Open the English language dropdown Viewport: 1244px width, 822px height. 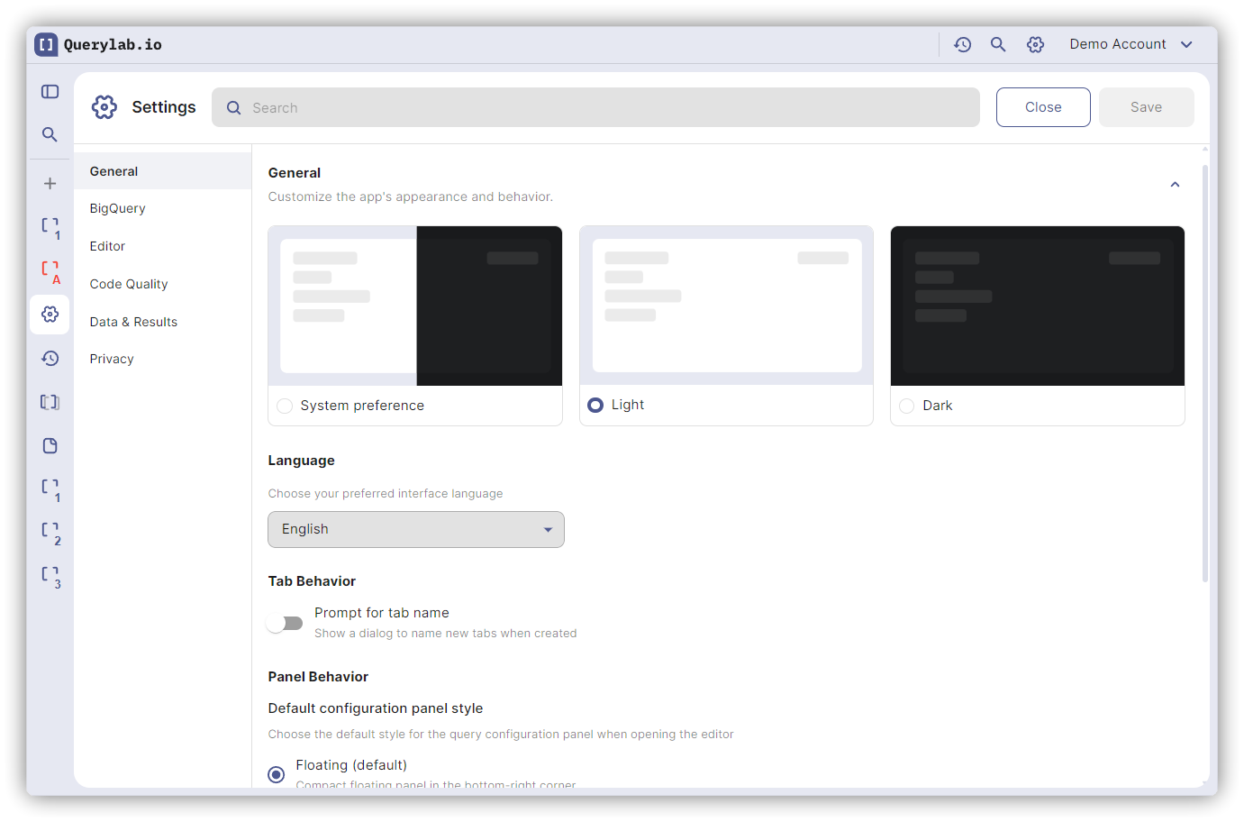[x=415, y=529]
